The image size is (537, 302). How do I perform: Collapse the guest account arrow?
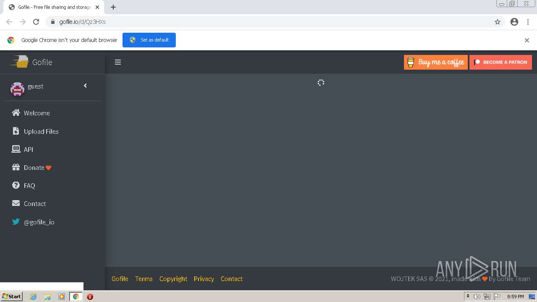tap(85, 86)
